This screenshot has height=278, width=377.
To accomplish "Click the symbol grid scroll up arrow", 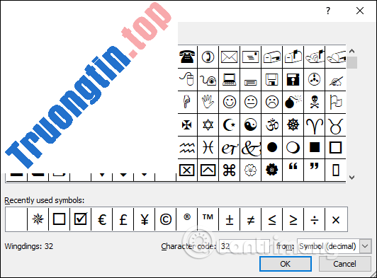I will pyautogui.click(x=351, y=51).
